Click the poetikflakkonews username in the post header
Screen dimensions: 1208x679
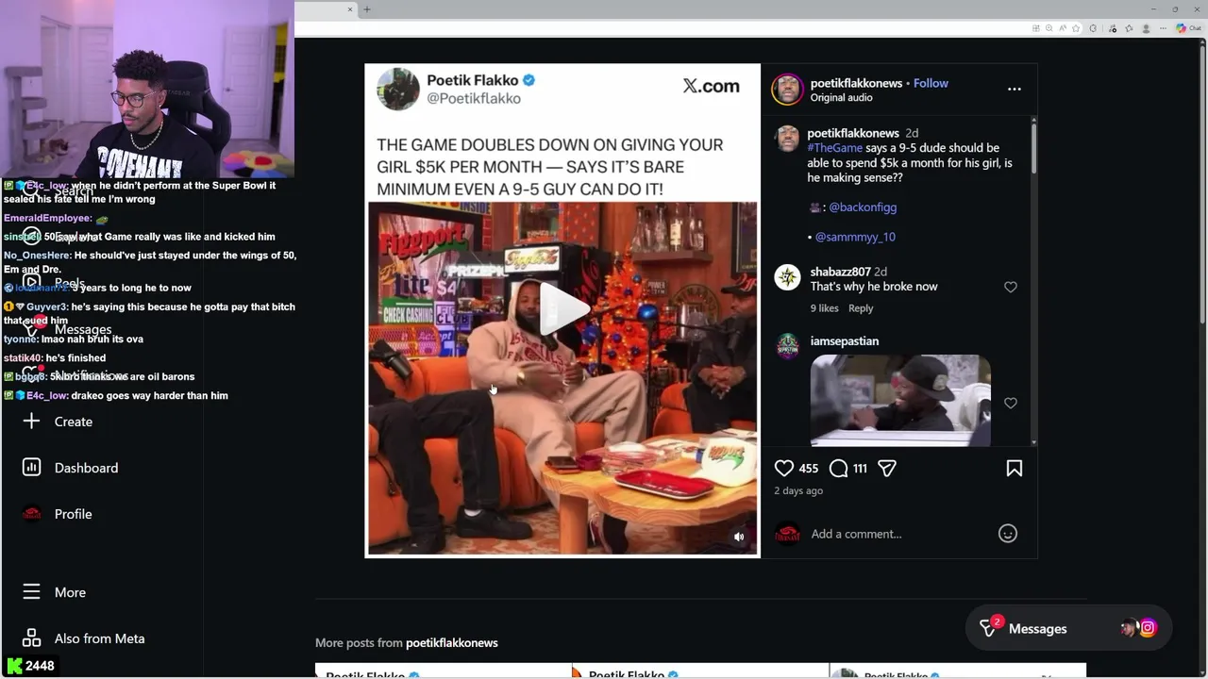856,83
